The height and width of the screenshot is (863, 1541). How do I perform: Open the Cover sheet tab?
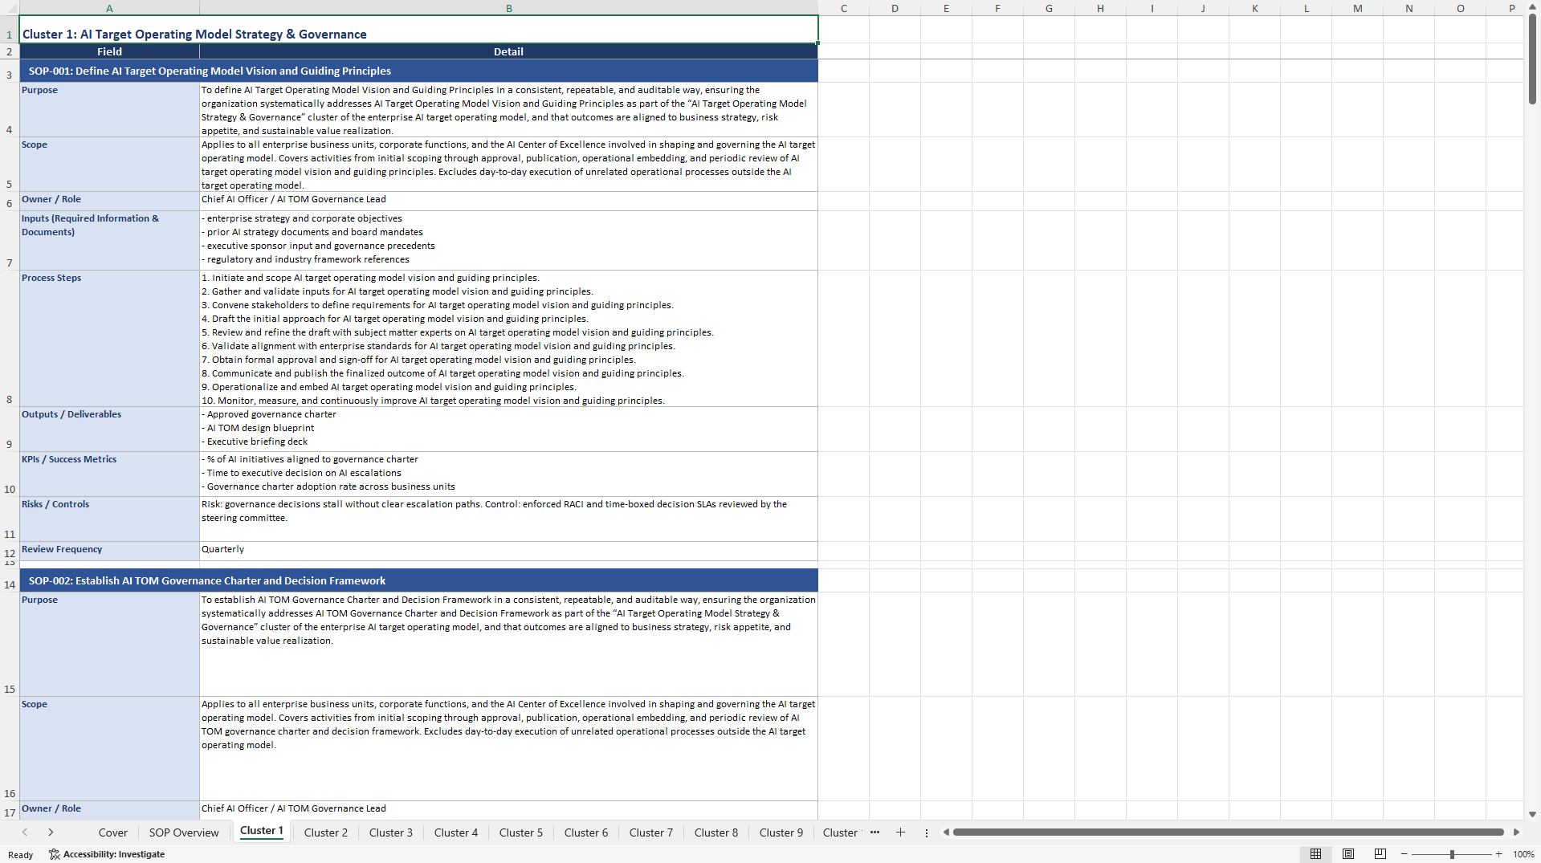point(112,832)
